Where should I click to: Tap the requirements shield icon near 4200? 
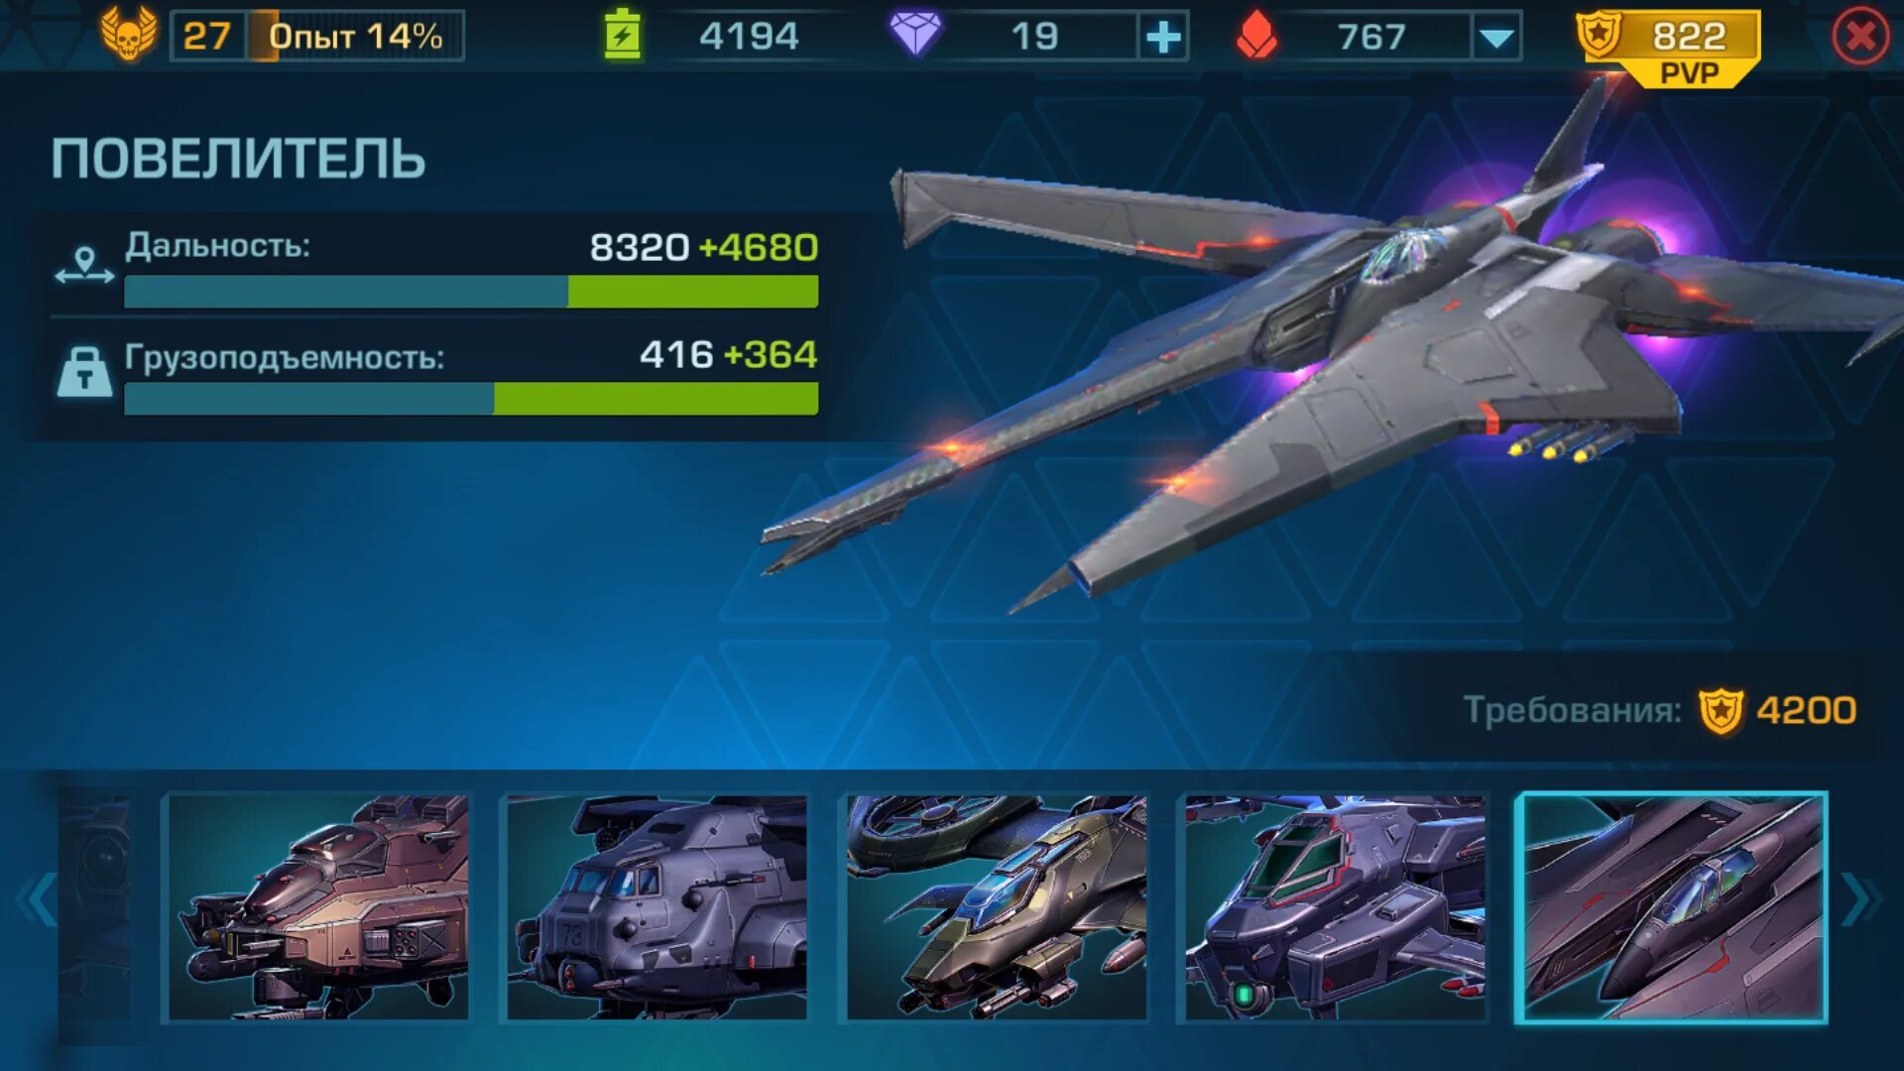coord(1721,711)
